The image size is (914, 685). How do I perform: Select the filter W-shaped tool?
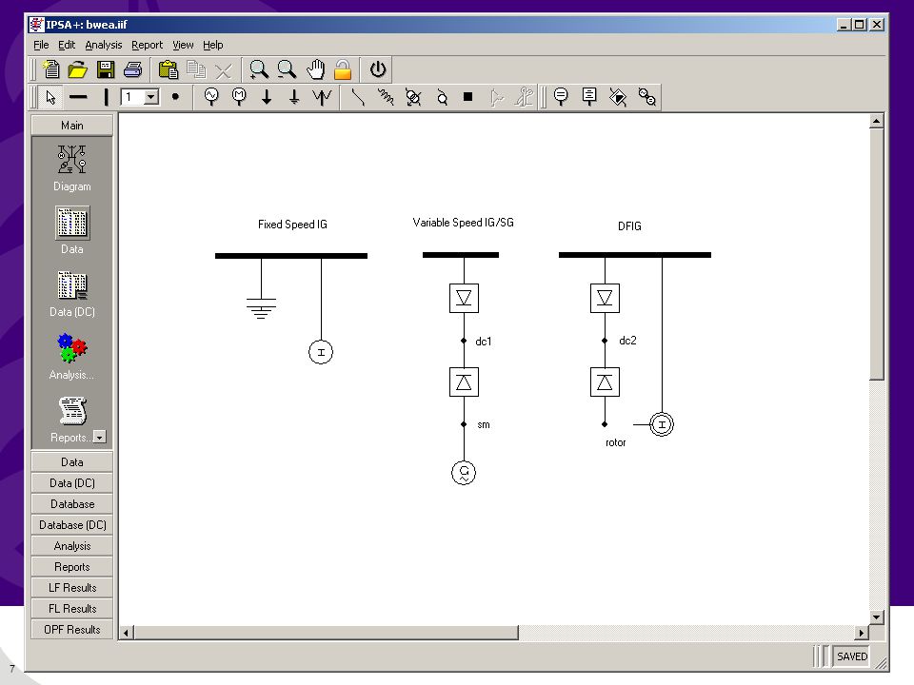tap(322, 97)
